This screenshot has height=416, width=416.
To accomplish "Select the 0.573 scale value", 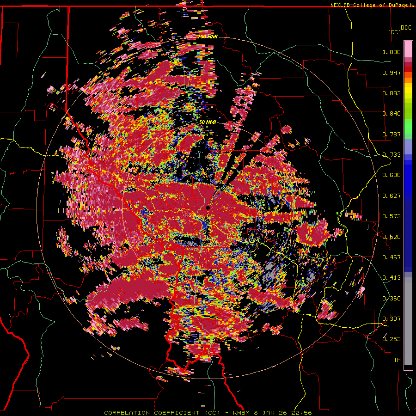I will pyautogui.click(x=392, y=216).
